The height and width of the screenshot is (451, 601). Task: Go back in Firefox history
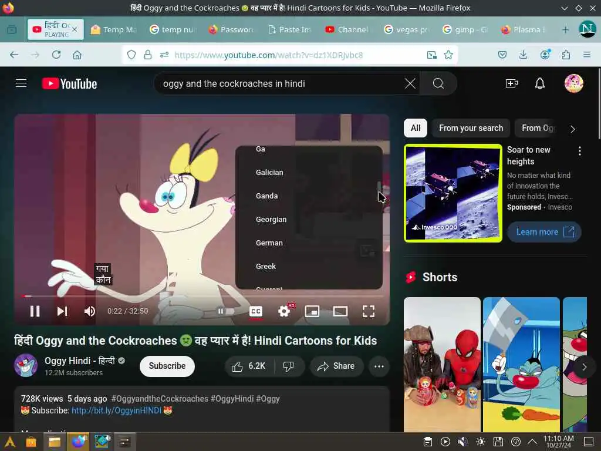click(x=14, y=55)
